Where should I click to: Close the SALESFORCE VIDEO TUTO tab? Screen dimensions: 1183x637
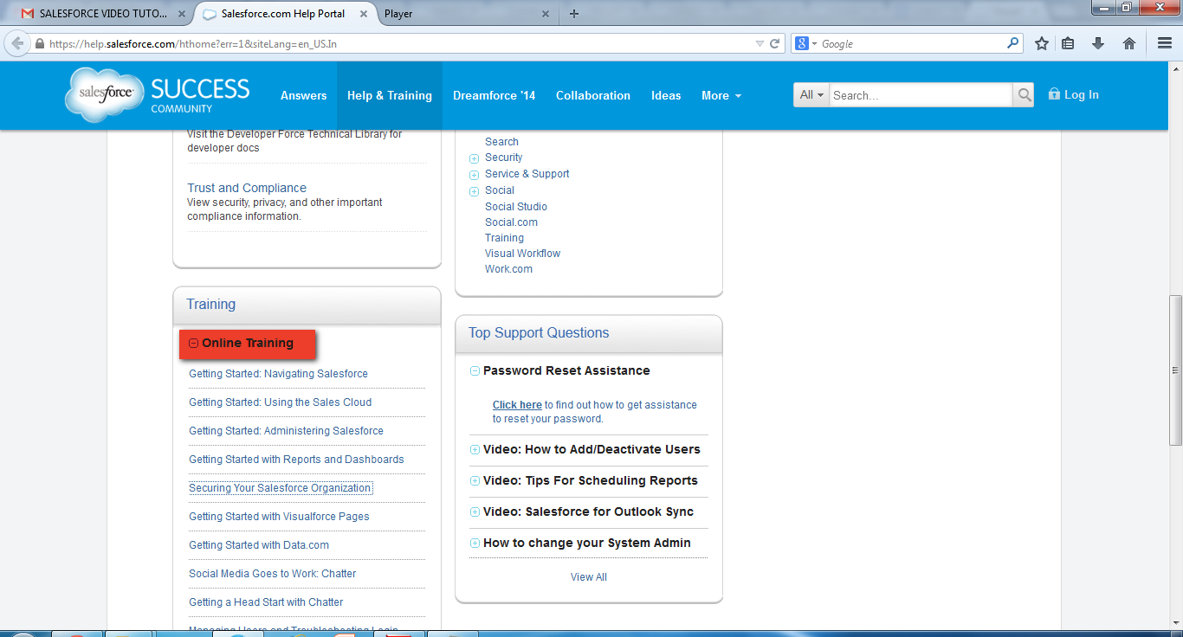[x=181, y=14]
